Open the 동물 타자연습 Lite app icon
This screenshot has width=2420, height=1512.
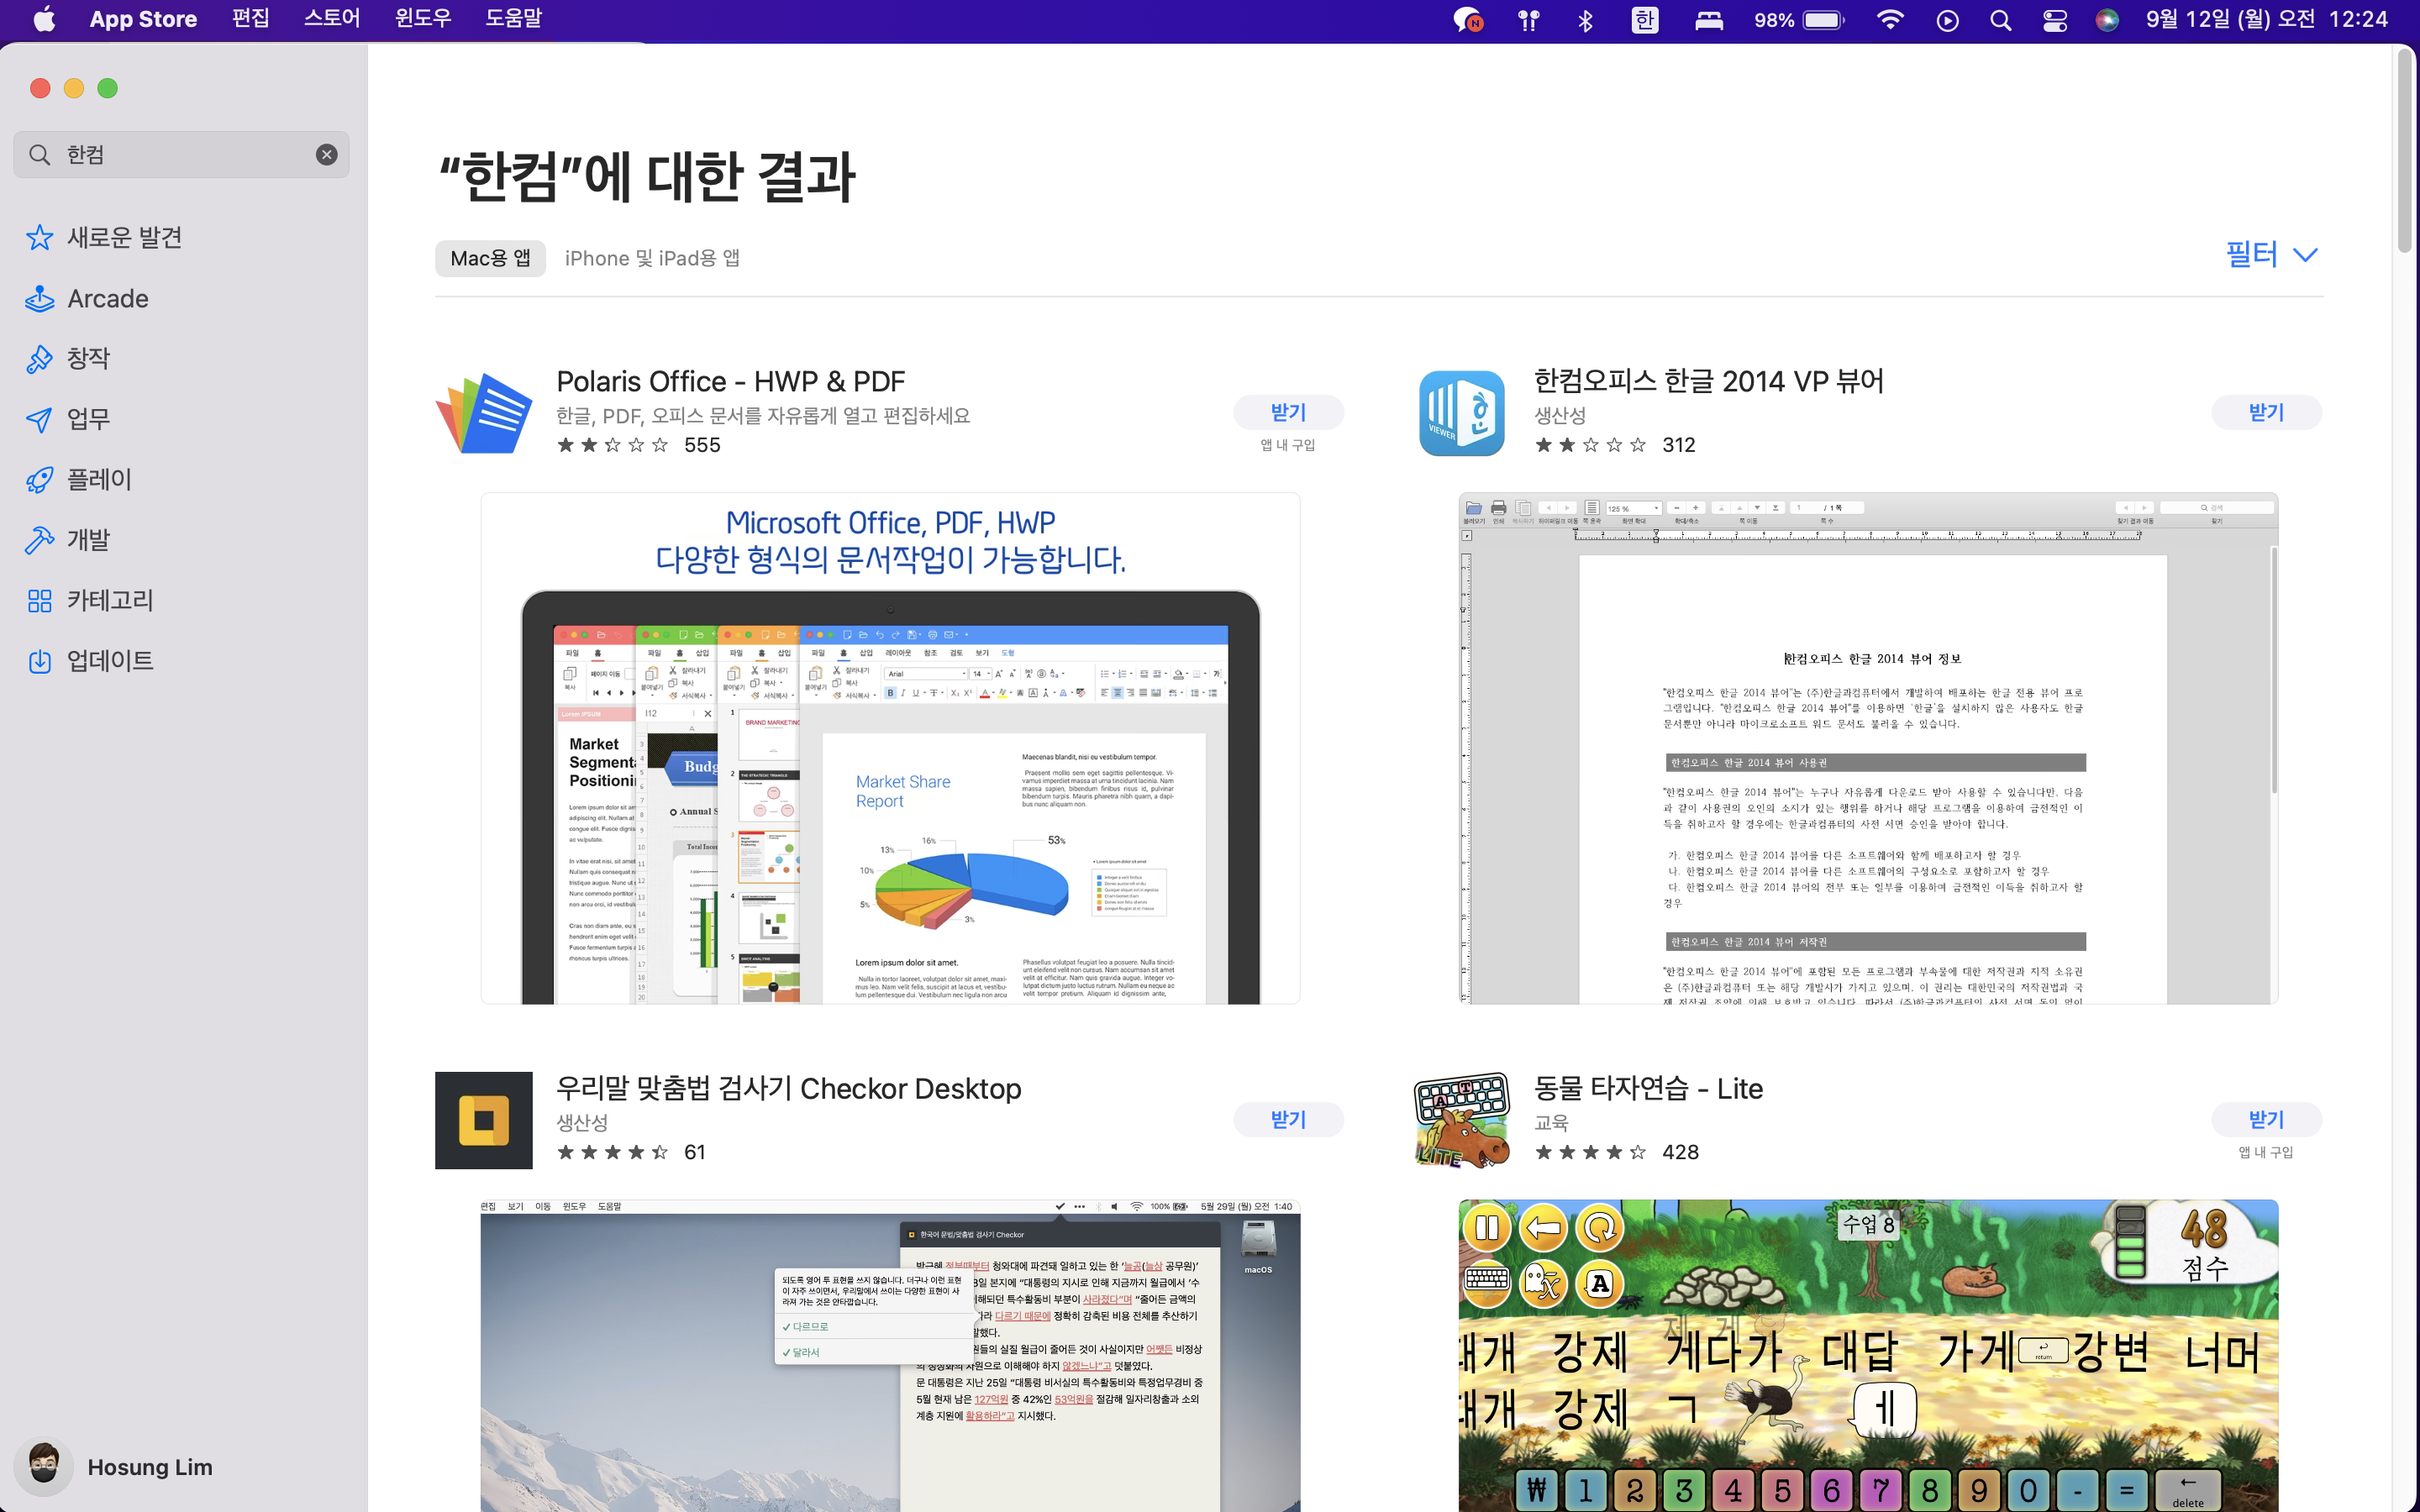click(1461, 1120)
